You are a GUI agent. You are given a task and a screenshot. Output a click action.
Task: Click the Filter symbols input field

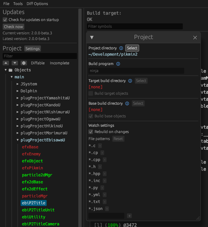(x=135, y=26)
